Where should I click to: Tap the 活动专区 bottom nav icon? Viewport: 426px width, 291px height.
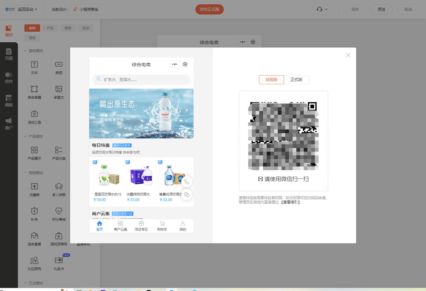[141, 226]
